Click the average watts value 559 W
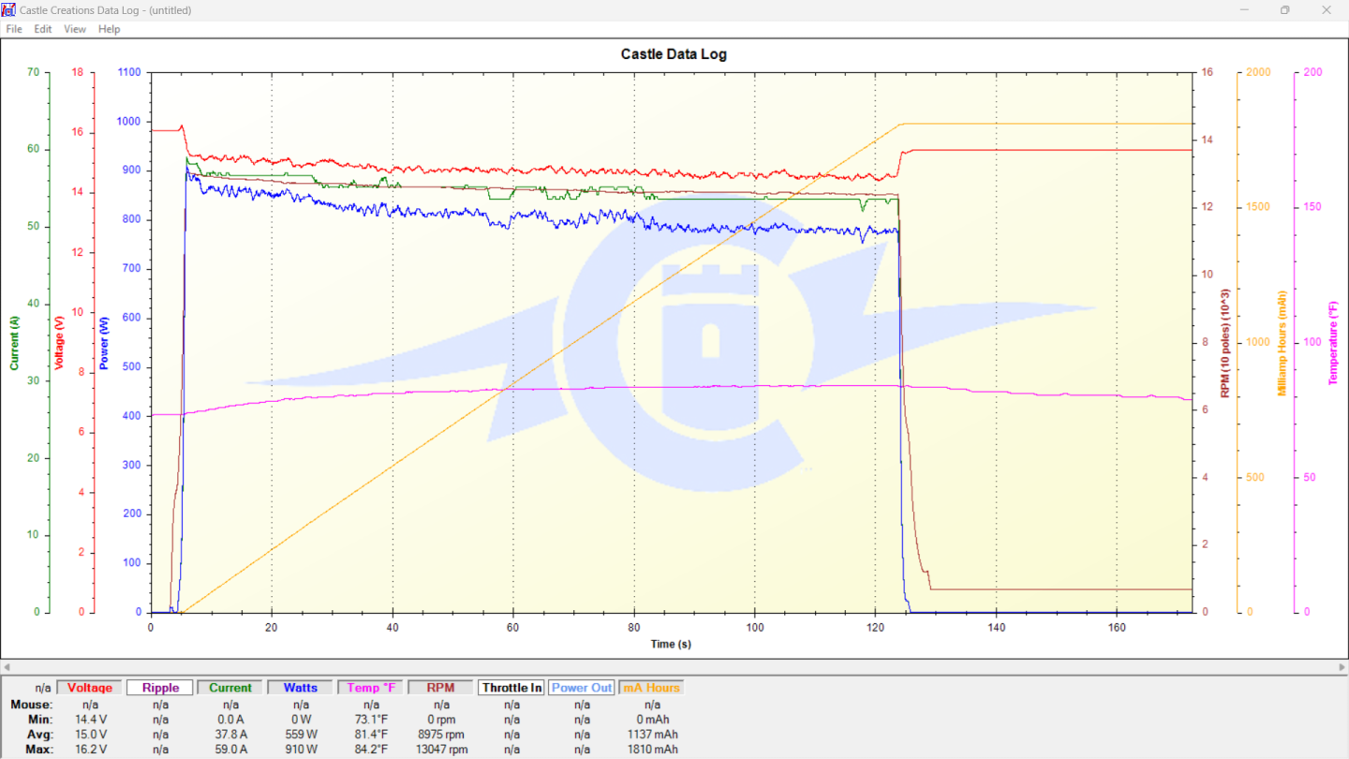Screen dimensions: 1349x759 [x=301, y=735]
